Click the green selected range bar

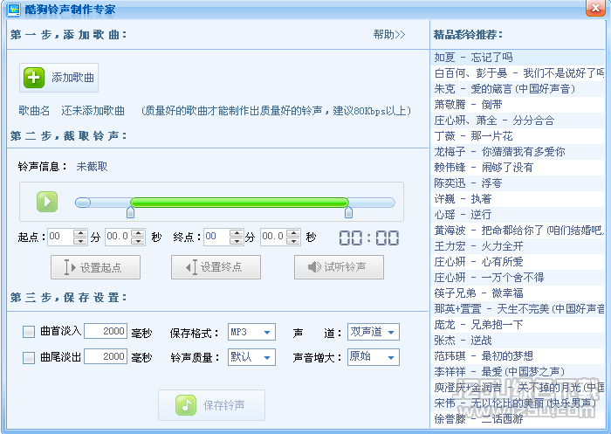tap(239, 203)
